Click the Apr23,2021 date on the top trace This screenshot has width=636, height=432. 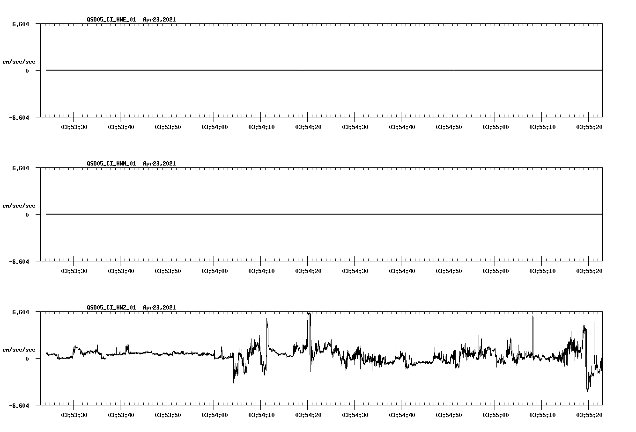click(159, 20)
